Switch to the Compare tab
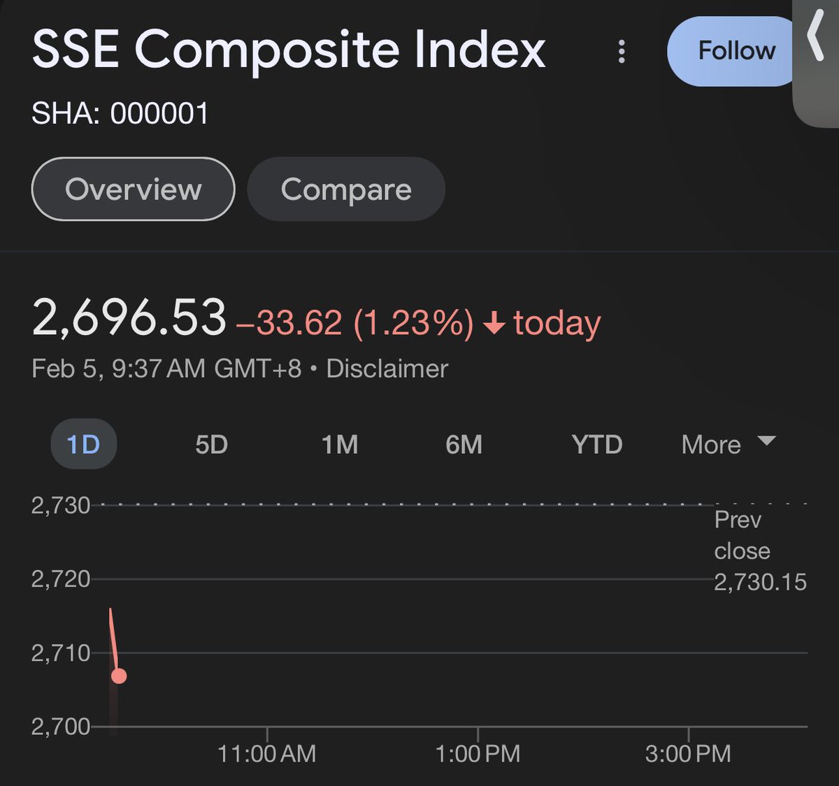Image resolution: width=839 pixels, height=786 pixels. (346, 190)
